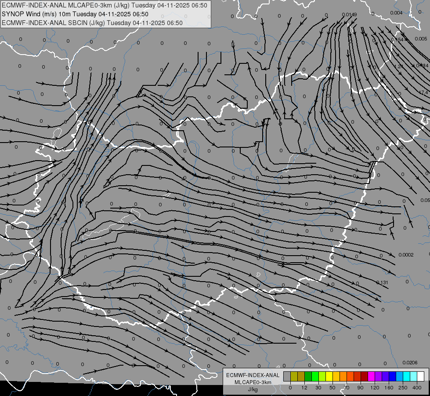Click the legend tick label 50
This screenshot has width=430, height=396.
click(332, 388)
